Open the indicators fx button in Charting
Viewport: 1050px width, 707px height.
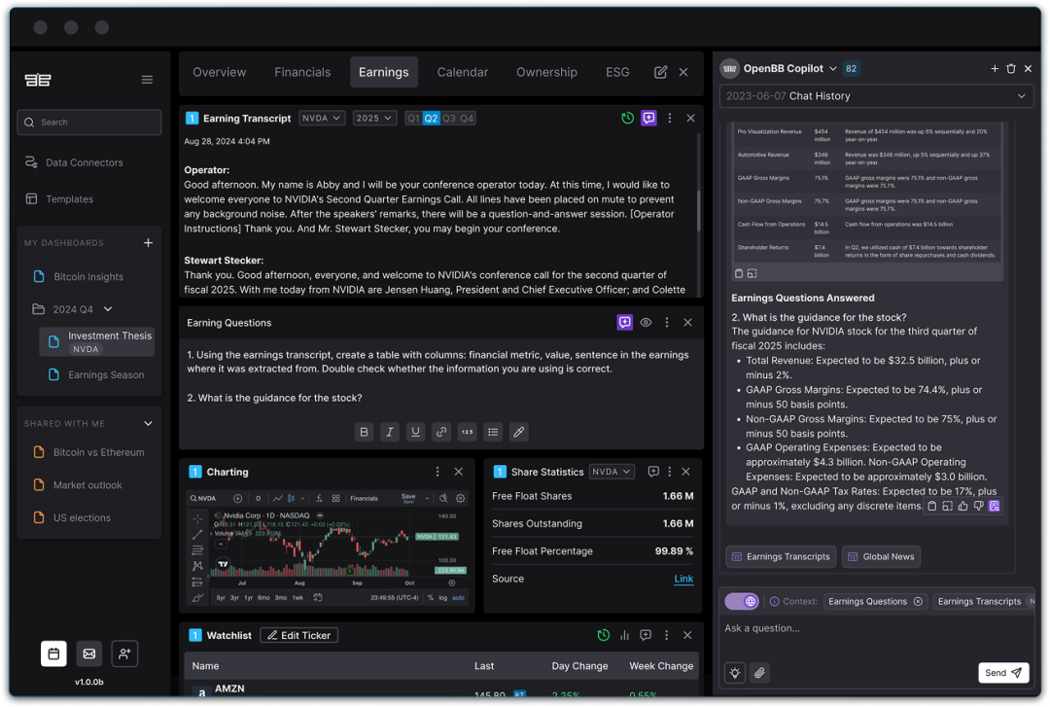(319, 499)
